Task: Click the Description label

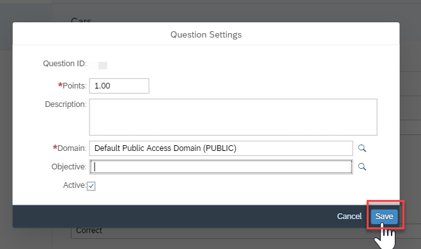Action: [66, 104]
